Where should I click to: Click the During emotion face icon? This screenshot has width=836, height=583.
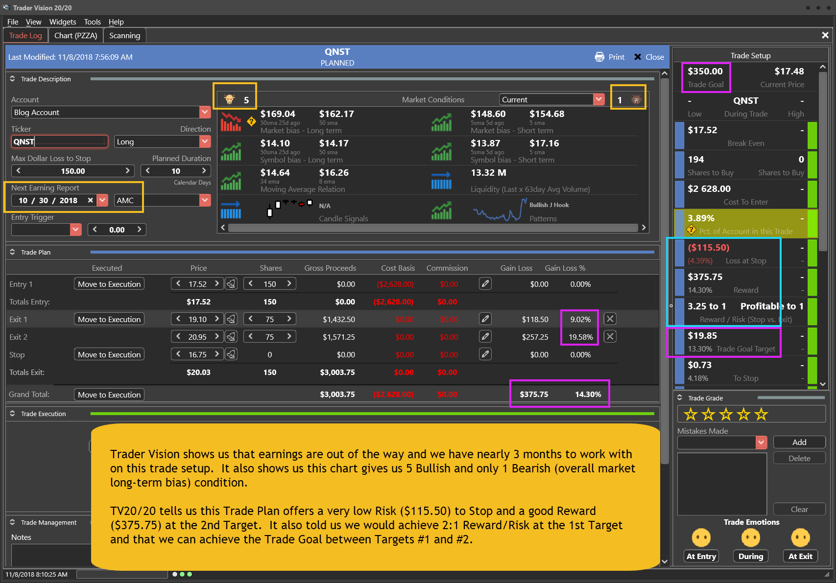(x=750, y=537)
